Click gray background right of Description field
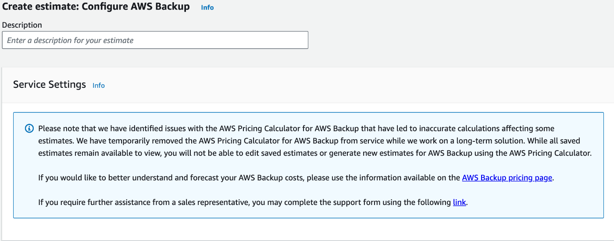 click(460, 40)
